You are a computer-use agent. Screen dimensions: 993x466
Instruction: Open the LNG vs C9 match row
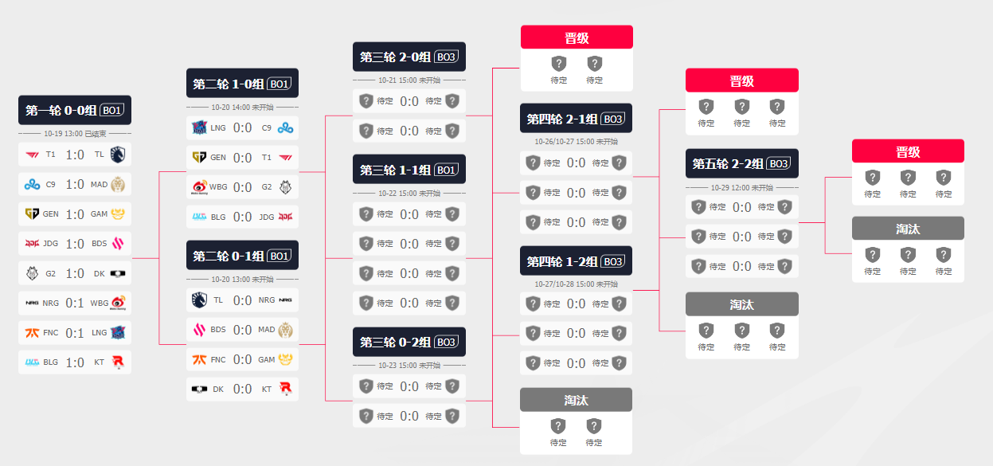[242, 127]
